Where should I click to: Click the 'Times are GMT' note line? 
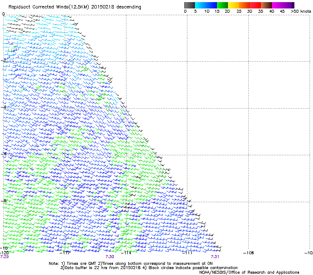pyautogui.click(x=131, y=264)
